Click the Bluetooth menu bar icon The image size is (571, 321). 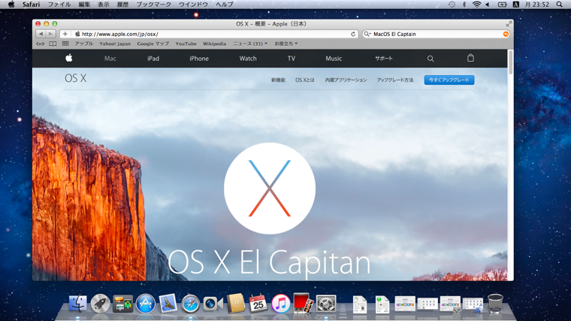pos(464,5)
